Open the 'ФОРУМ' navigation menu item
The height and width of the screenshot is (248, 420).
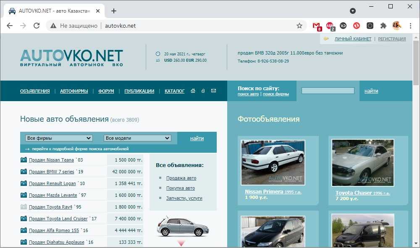pyautogui.click(x=106, y=91)
